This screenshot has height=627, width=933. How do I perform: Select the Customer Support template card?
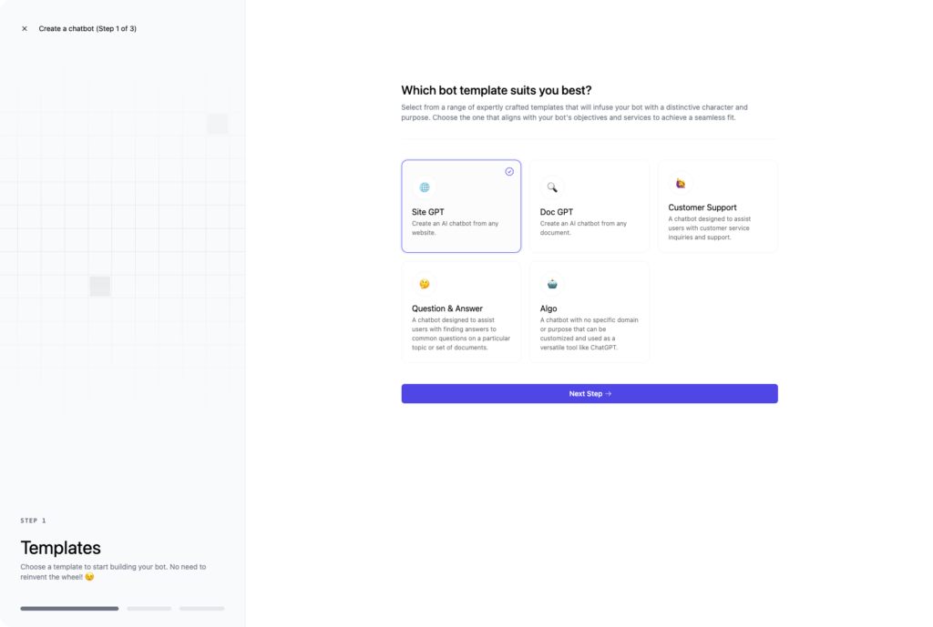click(x=718, y=207)
